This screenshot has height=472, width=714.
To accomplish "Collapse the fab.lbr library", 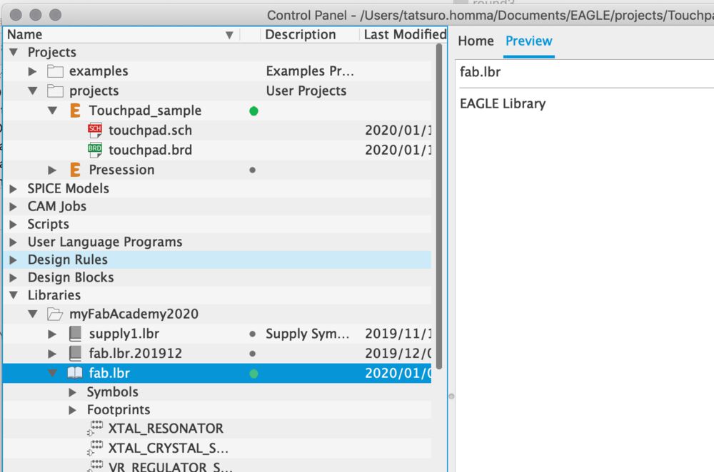I will point(53,373).
